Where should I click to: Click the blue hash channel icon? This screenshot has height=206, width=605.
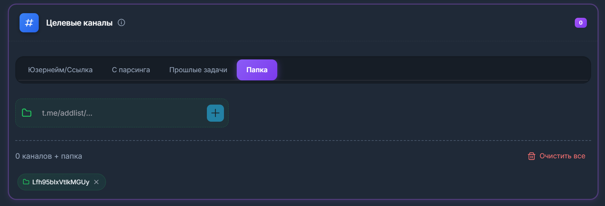pyautogui.click(x=29, y=23)
